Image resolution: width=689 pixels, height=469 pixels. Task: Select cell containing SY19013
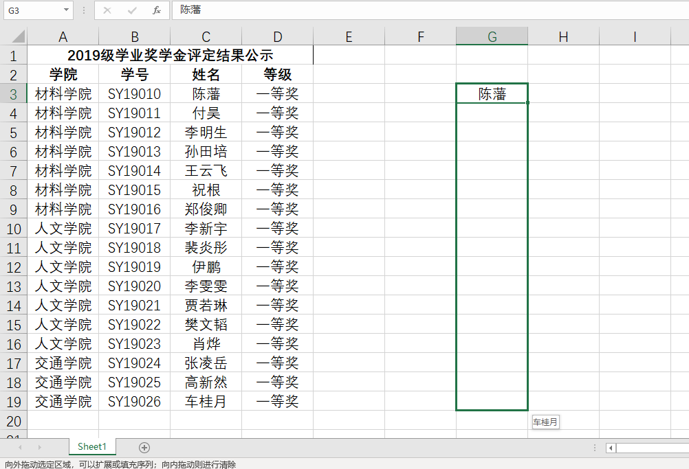coord(135,151)
